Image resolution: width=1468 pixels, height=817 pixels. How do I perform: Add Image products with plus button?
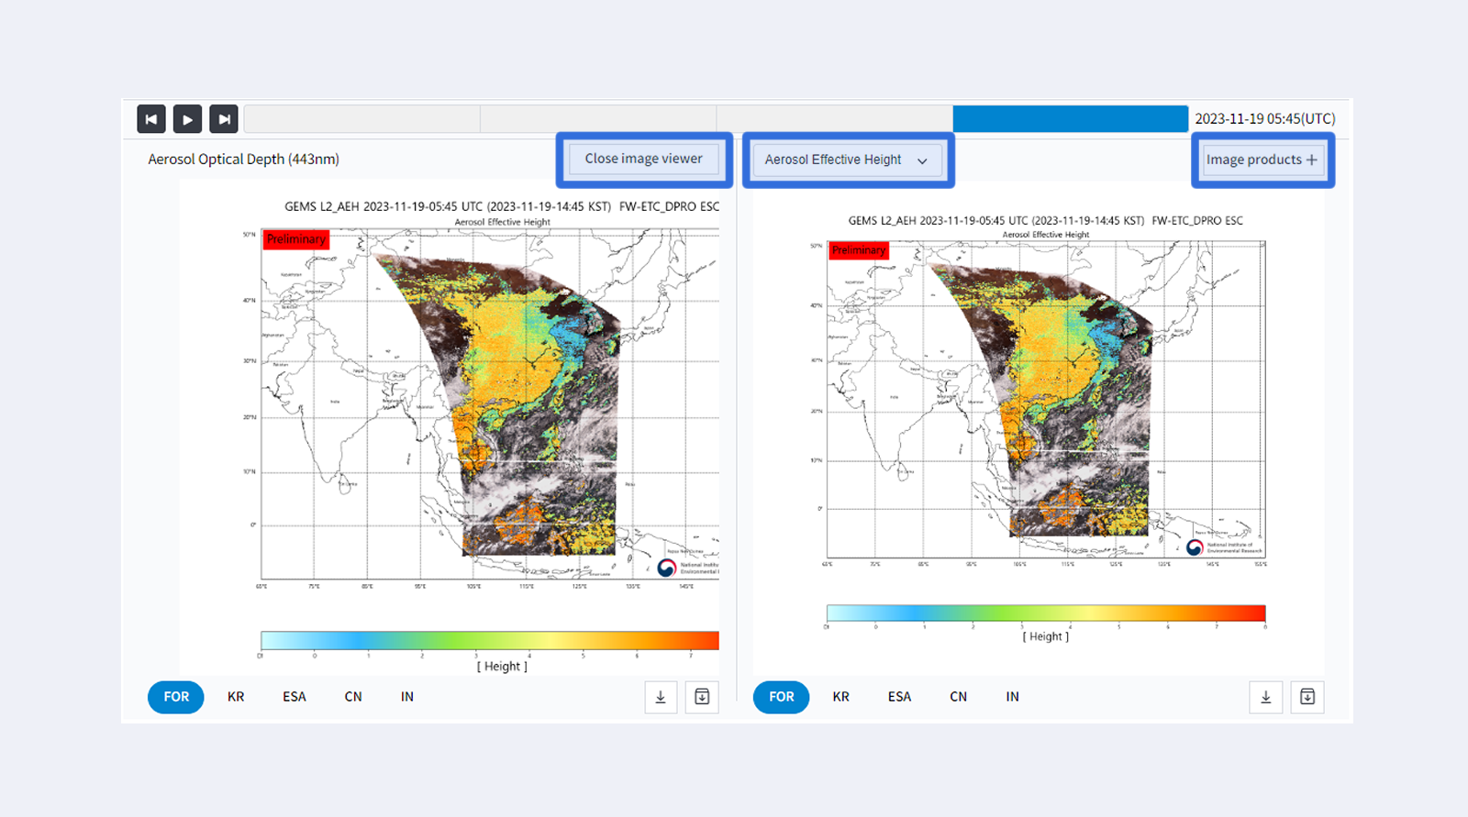point(1262,160)
